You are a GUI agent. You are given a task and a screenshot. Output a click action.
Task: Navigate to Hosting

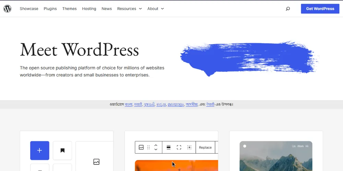(x=89, y=9)
